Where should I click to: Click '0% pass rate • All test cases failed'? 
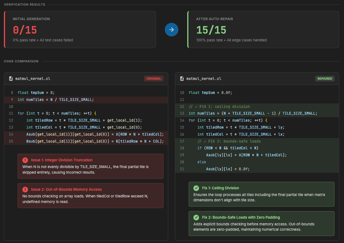point(43,40)
